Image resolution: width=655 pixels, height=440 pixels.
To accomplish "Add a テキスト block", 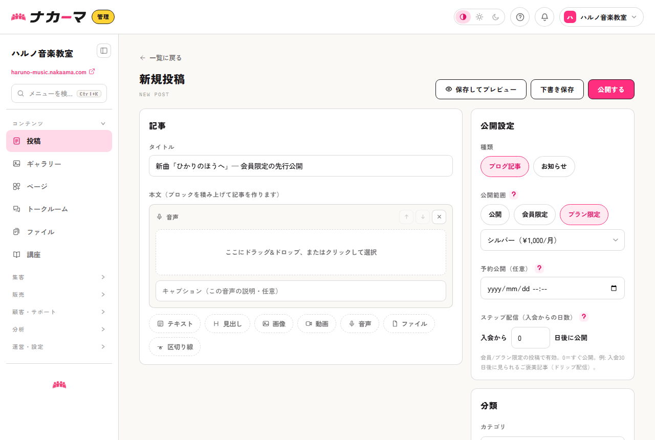I will (175, 324).
